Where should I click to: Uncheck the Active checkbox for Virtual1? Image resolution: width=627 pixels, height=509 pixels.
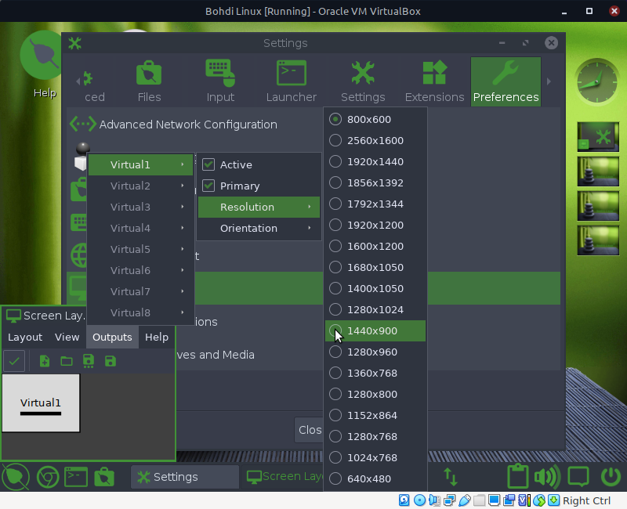click(208, 164)
